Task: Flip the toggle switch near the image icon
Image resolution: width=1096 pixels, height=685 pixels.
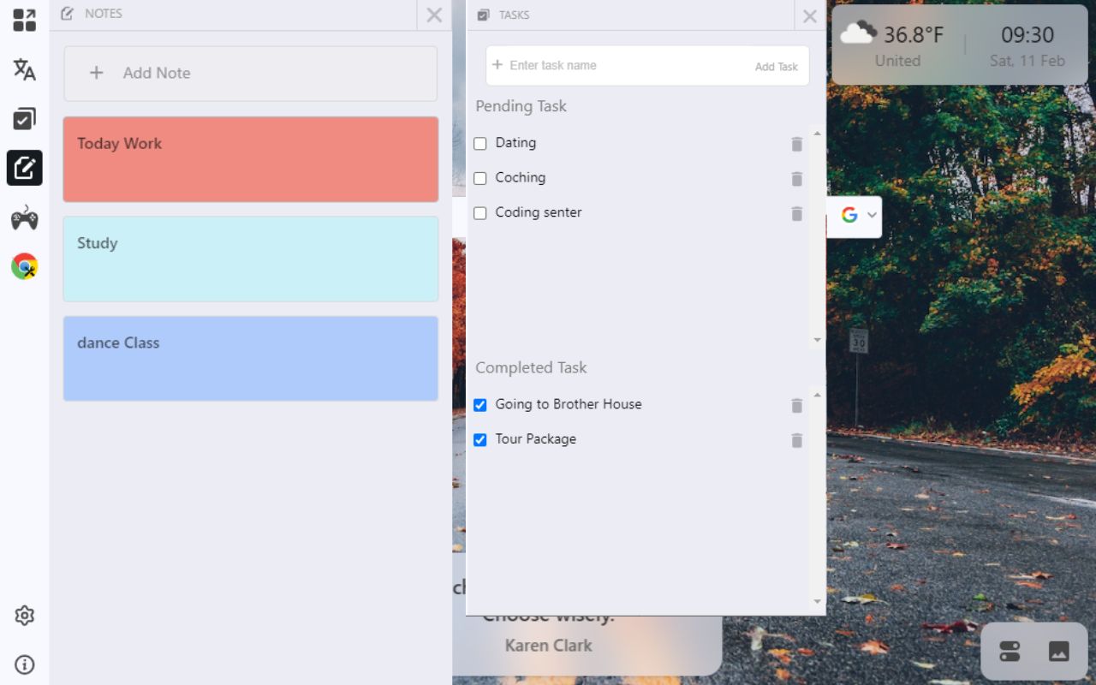Action: click(1009, 651)
